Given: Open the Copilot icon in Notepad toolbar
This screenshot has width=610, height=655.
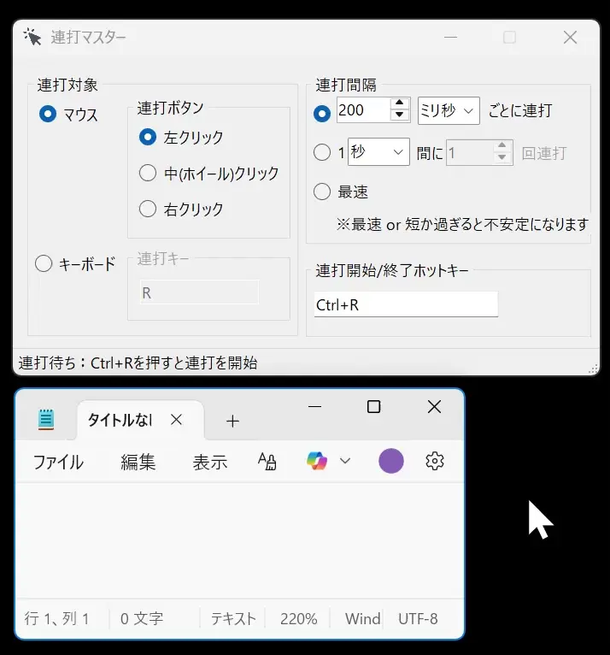Looking at the screenshot, I should click(317, 461).
